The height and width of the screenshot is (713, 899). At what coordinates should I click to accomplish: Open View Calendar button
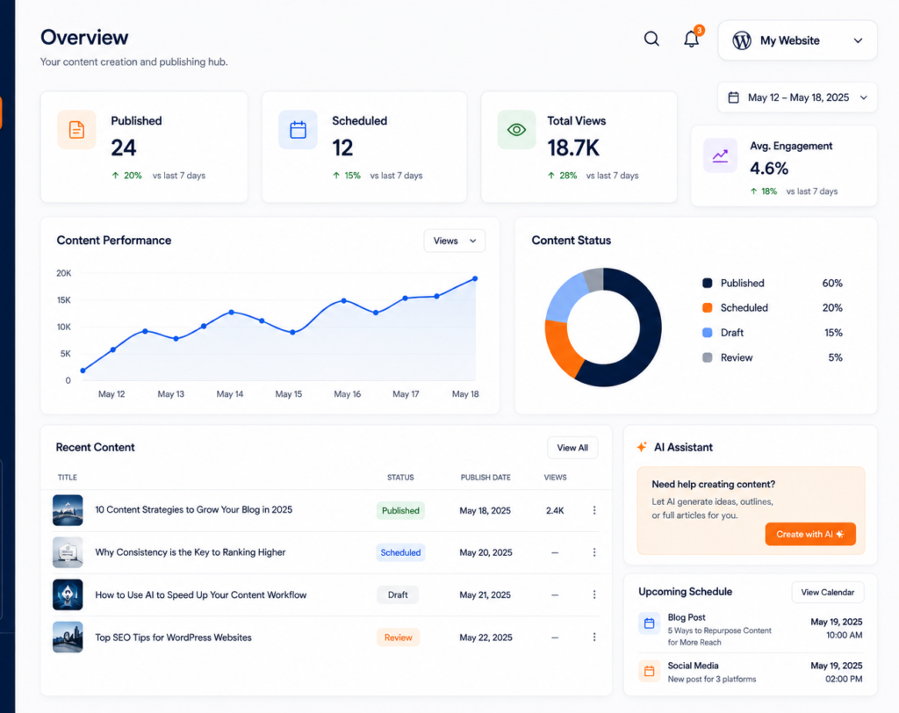point(827,593)
